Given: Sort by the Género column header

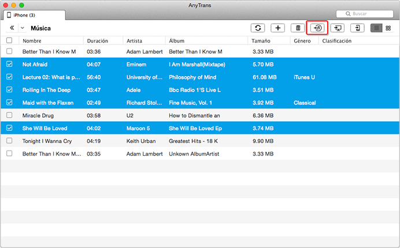Looking at the screenshot, I should [302, 41].
